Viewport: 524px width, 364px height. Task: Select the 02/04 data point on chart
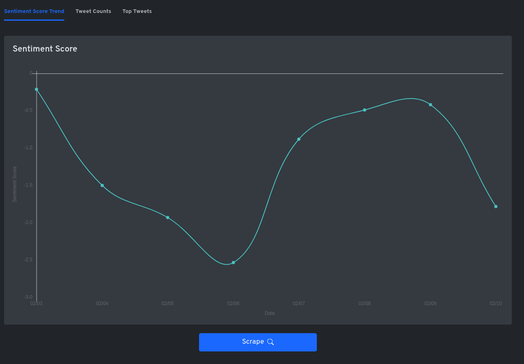[x=102, y=185]
